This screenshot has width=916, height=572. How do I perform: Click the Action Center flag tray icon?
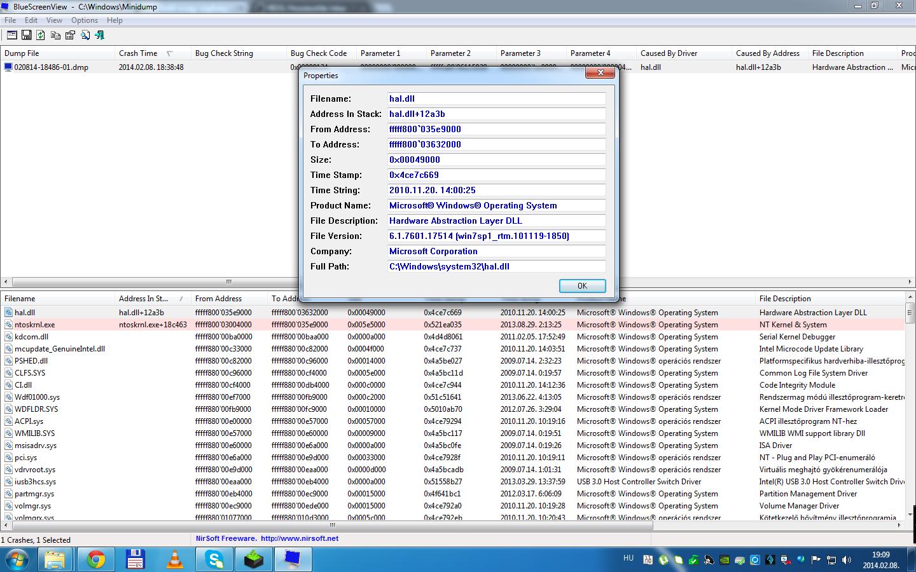pyautogui.click(x=816, y=560)
